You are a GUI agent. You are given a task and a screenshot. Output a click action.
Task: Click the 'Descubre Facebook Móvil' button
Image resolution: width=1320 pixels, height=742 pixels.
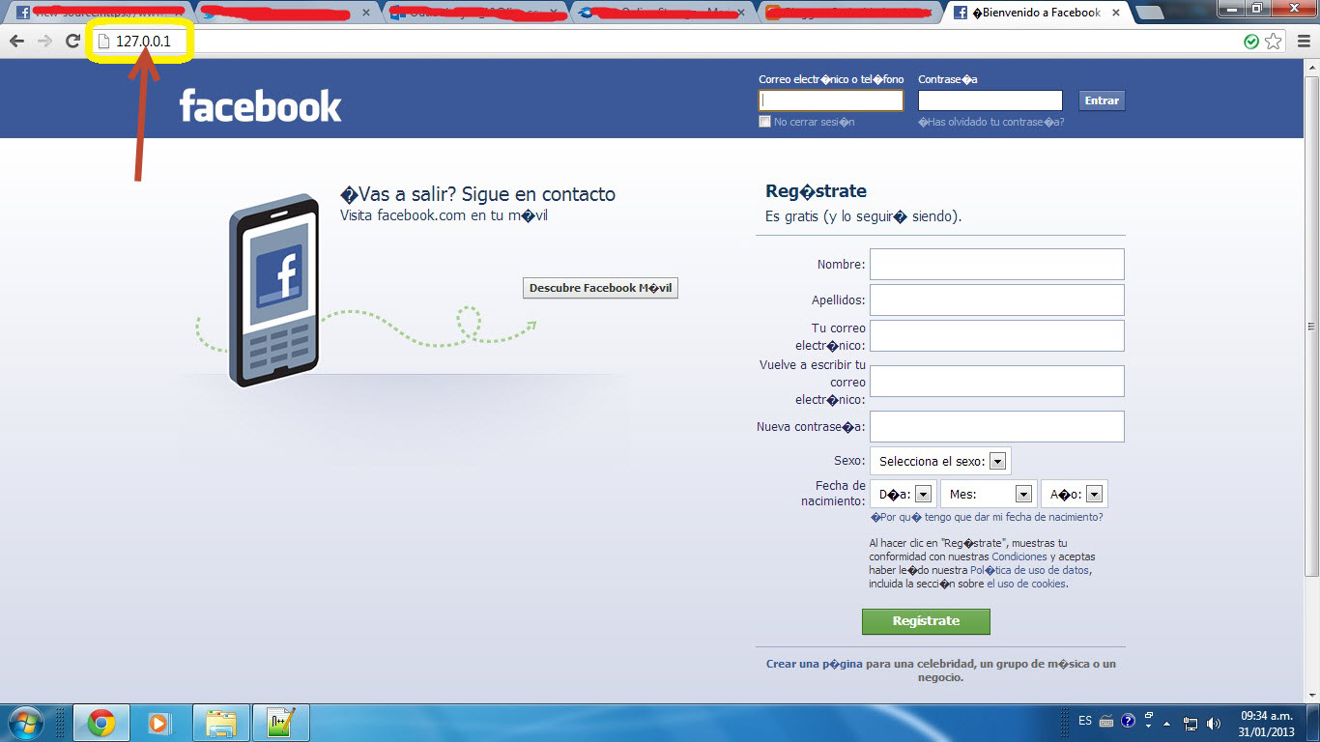[x=600, y=288]
